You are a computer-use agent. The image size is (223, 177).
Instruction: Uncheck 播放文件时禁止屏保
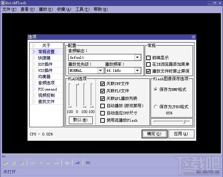(x=148, y=71)
